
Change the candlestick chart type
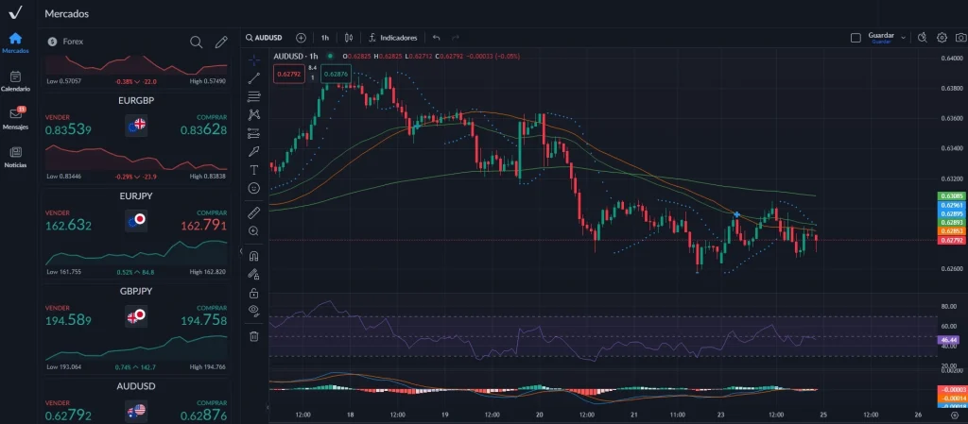point(349,38)
